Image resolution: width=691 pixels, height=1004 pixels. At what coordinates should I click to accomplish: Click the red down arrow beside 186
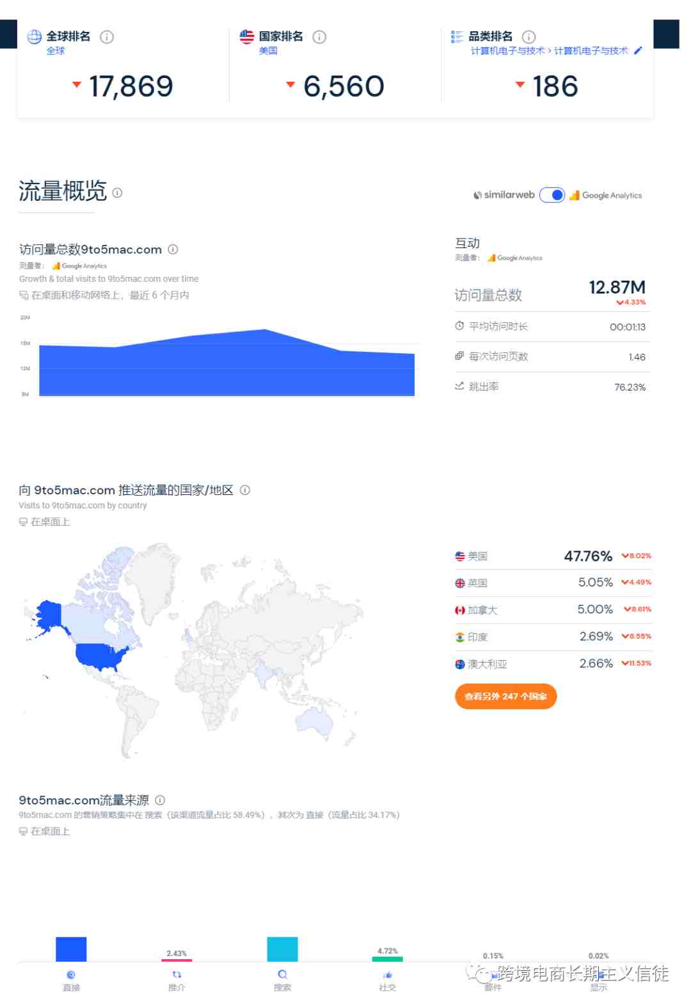pos(520,84)
